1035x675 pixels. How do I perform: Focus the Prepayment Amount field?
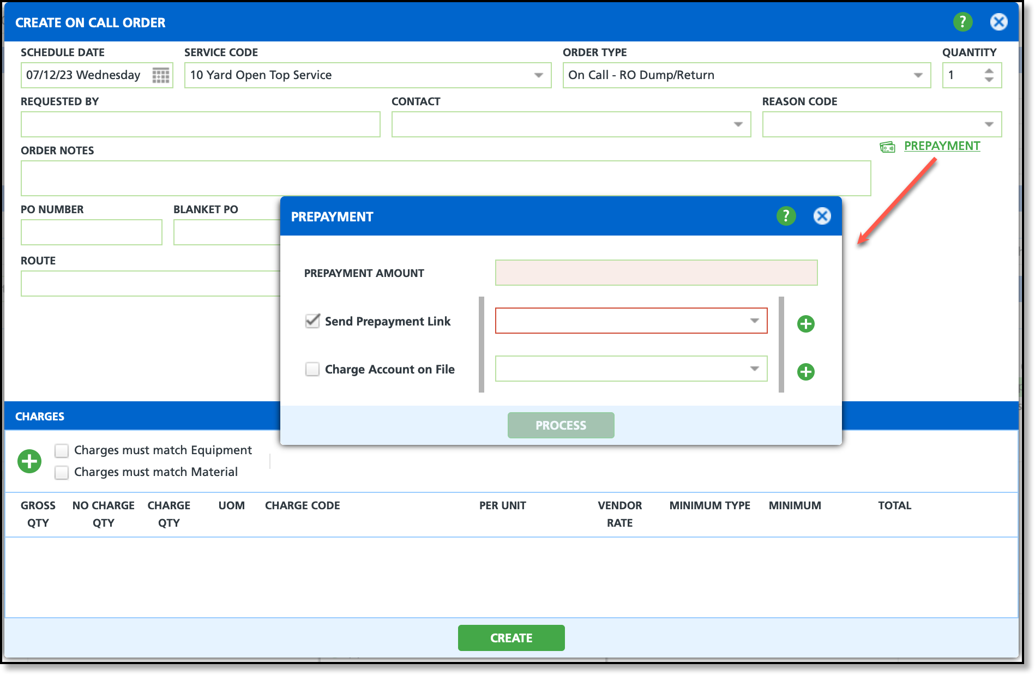point(656,273)
